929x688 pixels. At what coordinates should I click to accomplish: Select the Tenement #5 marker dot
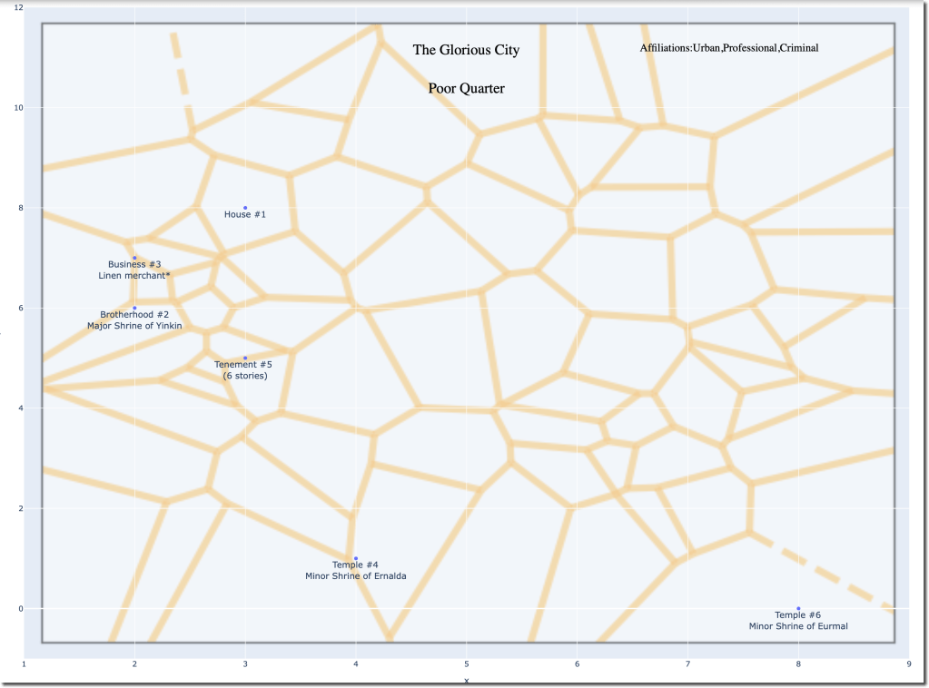(x=245, y=358)
